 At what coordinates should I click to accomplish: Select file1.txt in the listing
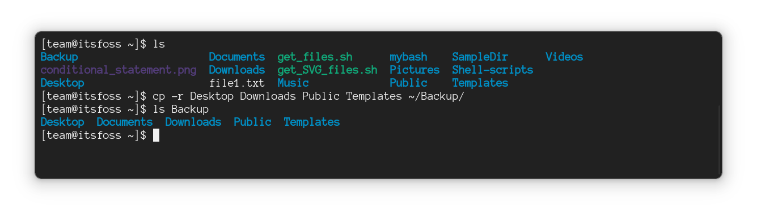click(x=237, y=83)
